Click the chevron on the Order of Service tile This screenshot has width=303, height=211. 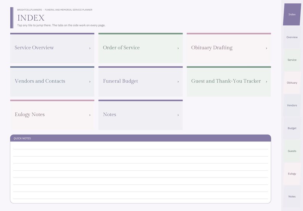tap(178, 48)
